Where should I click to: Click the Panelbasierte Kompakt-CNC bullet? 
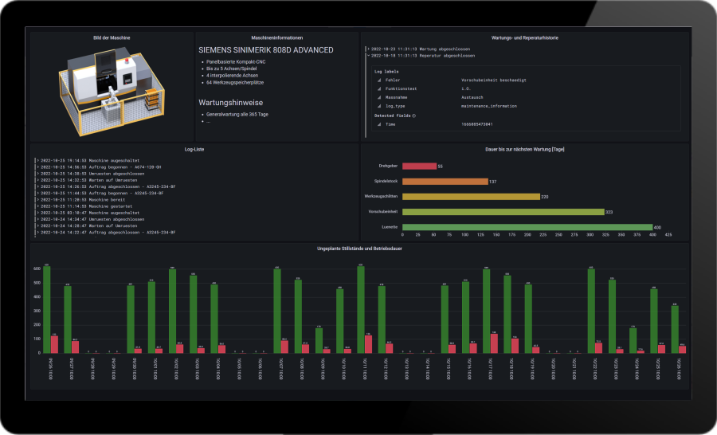pyautogui.click(x=236, y=62)
